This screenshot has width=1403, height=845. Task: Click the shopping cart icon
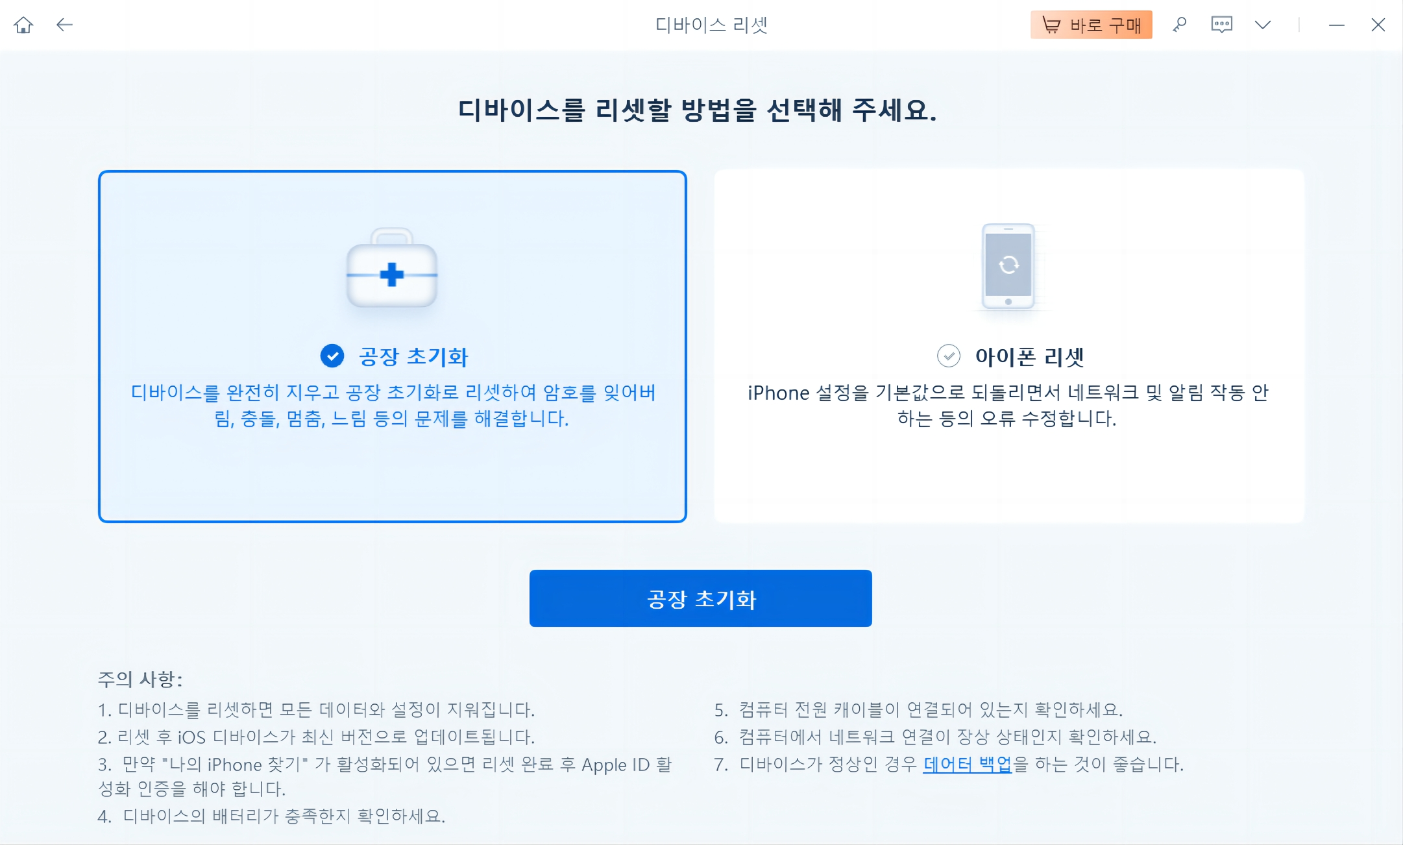1051,25
